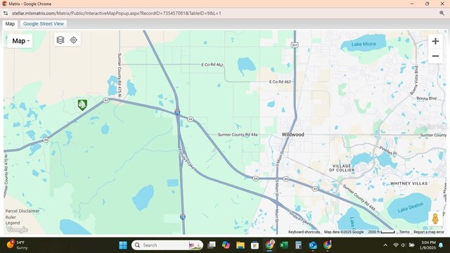Expand the Map type dropdown

tap(20, 41)
